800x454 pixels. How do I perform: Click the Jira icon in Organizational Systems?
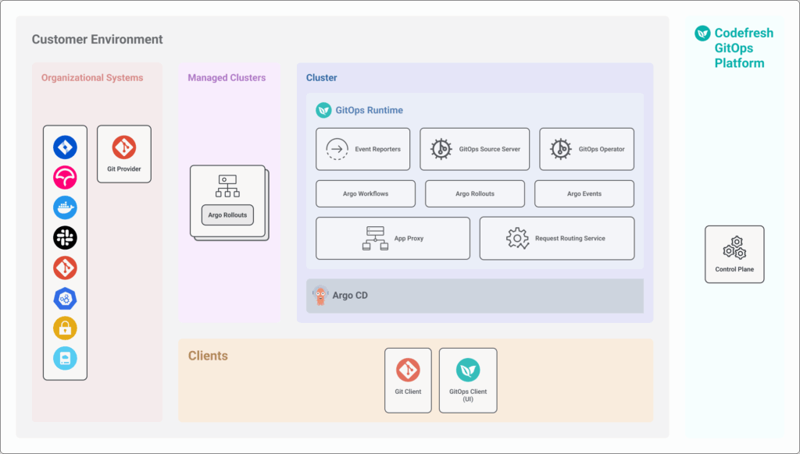tap(65, 147)
